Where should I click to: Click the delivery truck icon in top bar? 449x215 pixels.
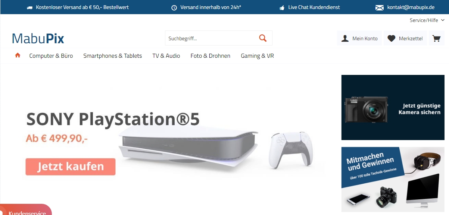coord(30,7)
